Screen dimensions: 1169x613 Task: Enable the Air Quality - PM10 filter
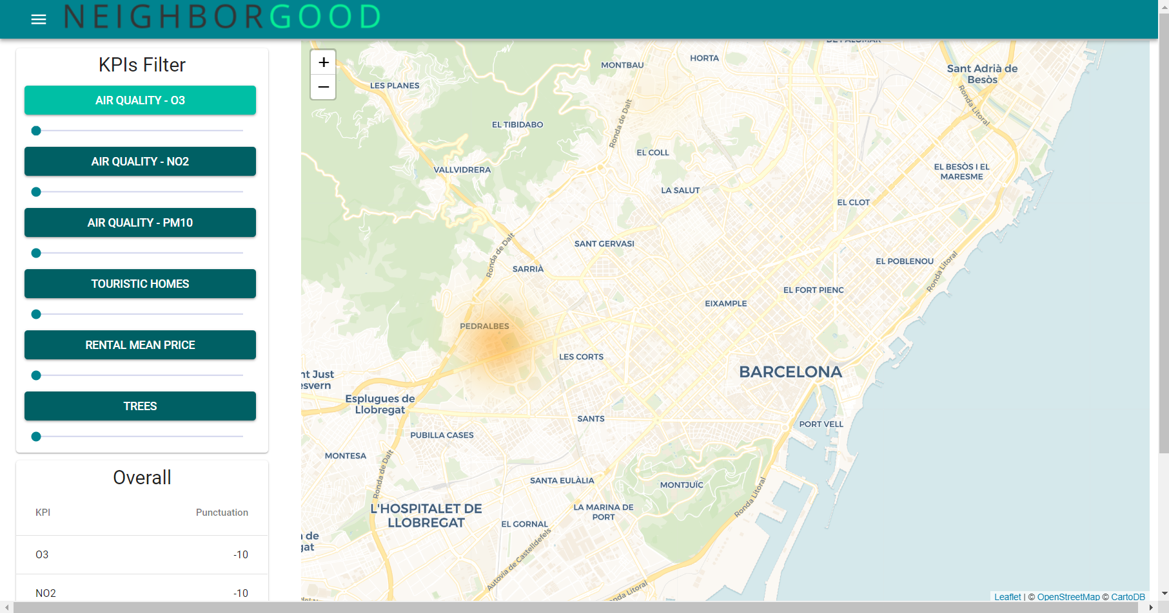pos(140,223)
